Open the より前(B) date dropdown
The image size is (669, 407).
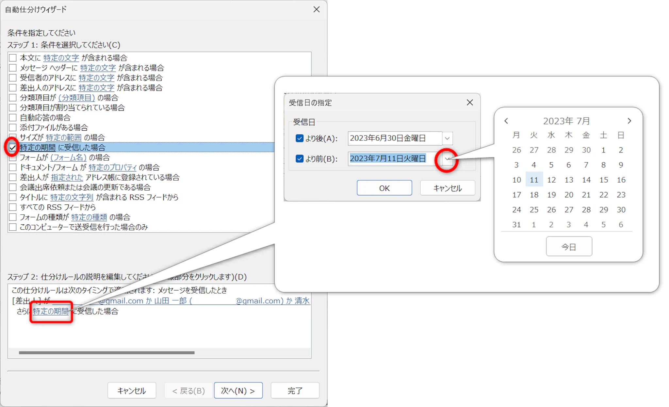coord(447,159)
